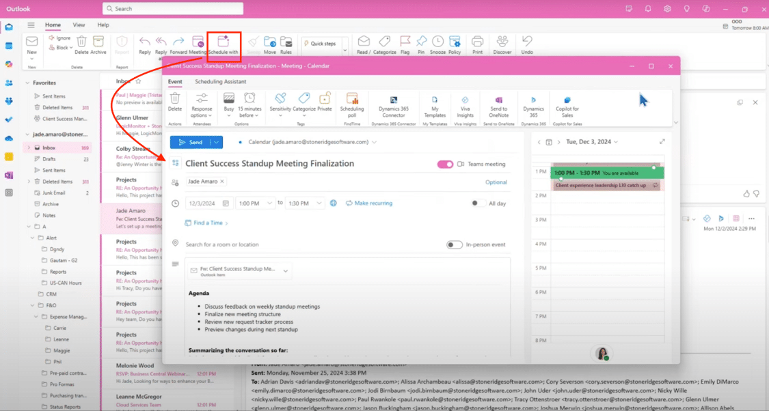Open the View tab in Outlook
This screenshot has height=411, width=769.
(79, 25)
